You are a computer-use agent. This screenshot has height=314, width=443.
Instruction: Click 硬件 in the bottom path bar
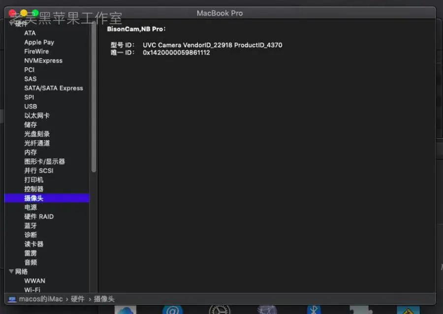[78, 299]
